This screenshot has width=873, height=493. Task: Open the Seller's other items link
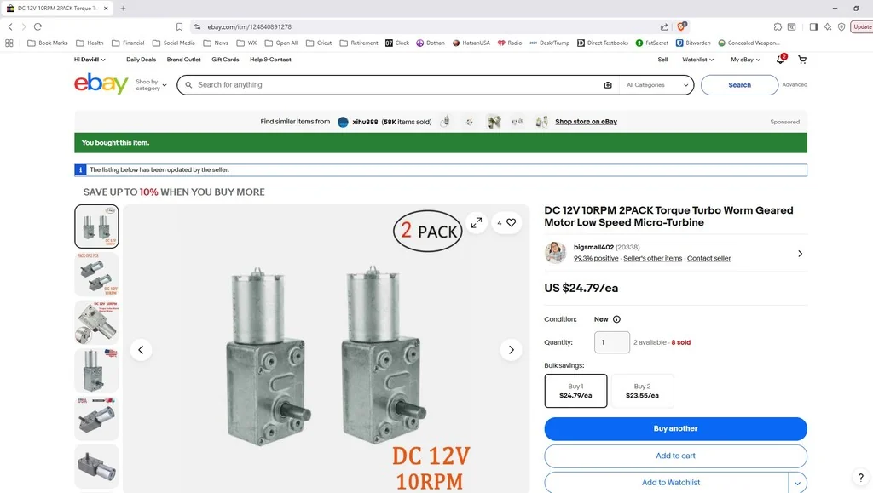tap(652, 258)
